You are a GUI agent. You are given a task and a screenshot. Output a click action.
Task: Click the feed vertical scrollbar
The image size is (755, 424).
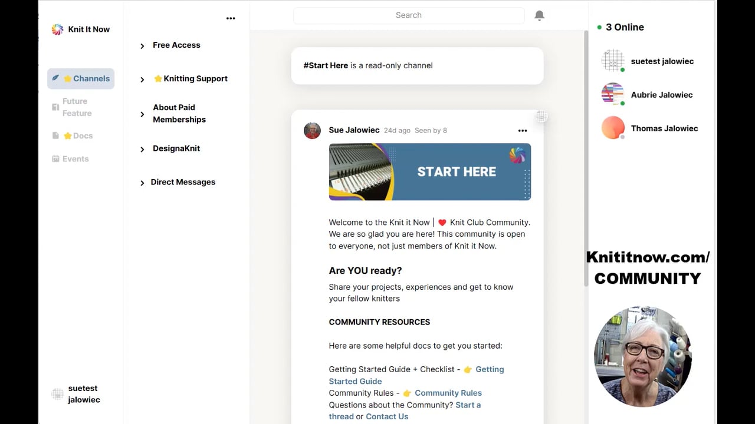pyautogui.click(x=586, y=159)
